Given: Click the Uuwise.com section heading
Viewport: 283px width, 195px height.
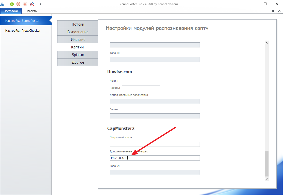Looking at the screenshot, I should pyautogui.click(x=120, y=72).
